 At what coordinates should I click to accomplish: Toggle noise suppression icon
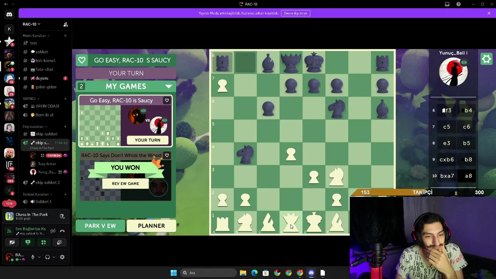point(53,231)
